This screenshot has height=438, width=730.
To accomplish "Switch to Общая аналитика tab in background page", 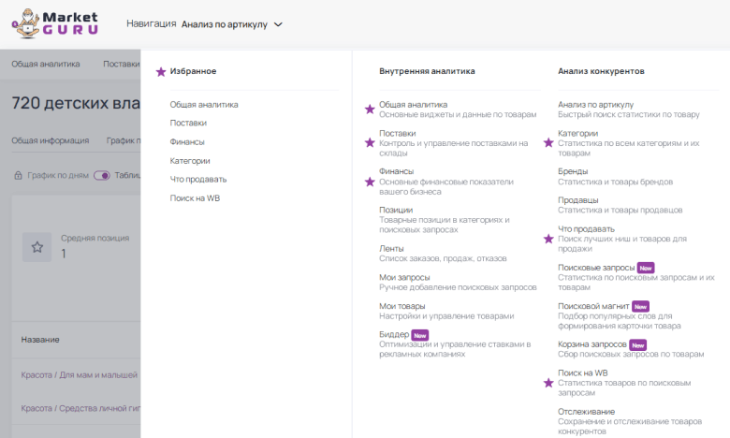I will 46,65.
